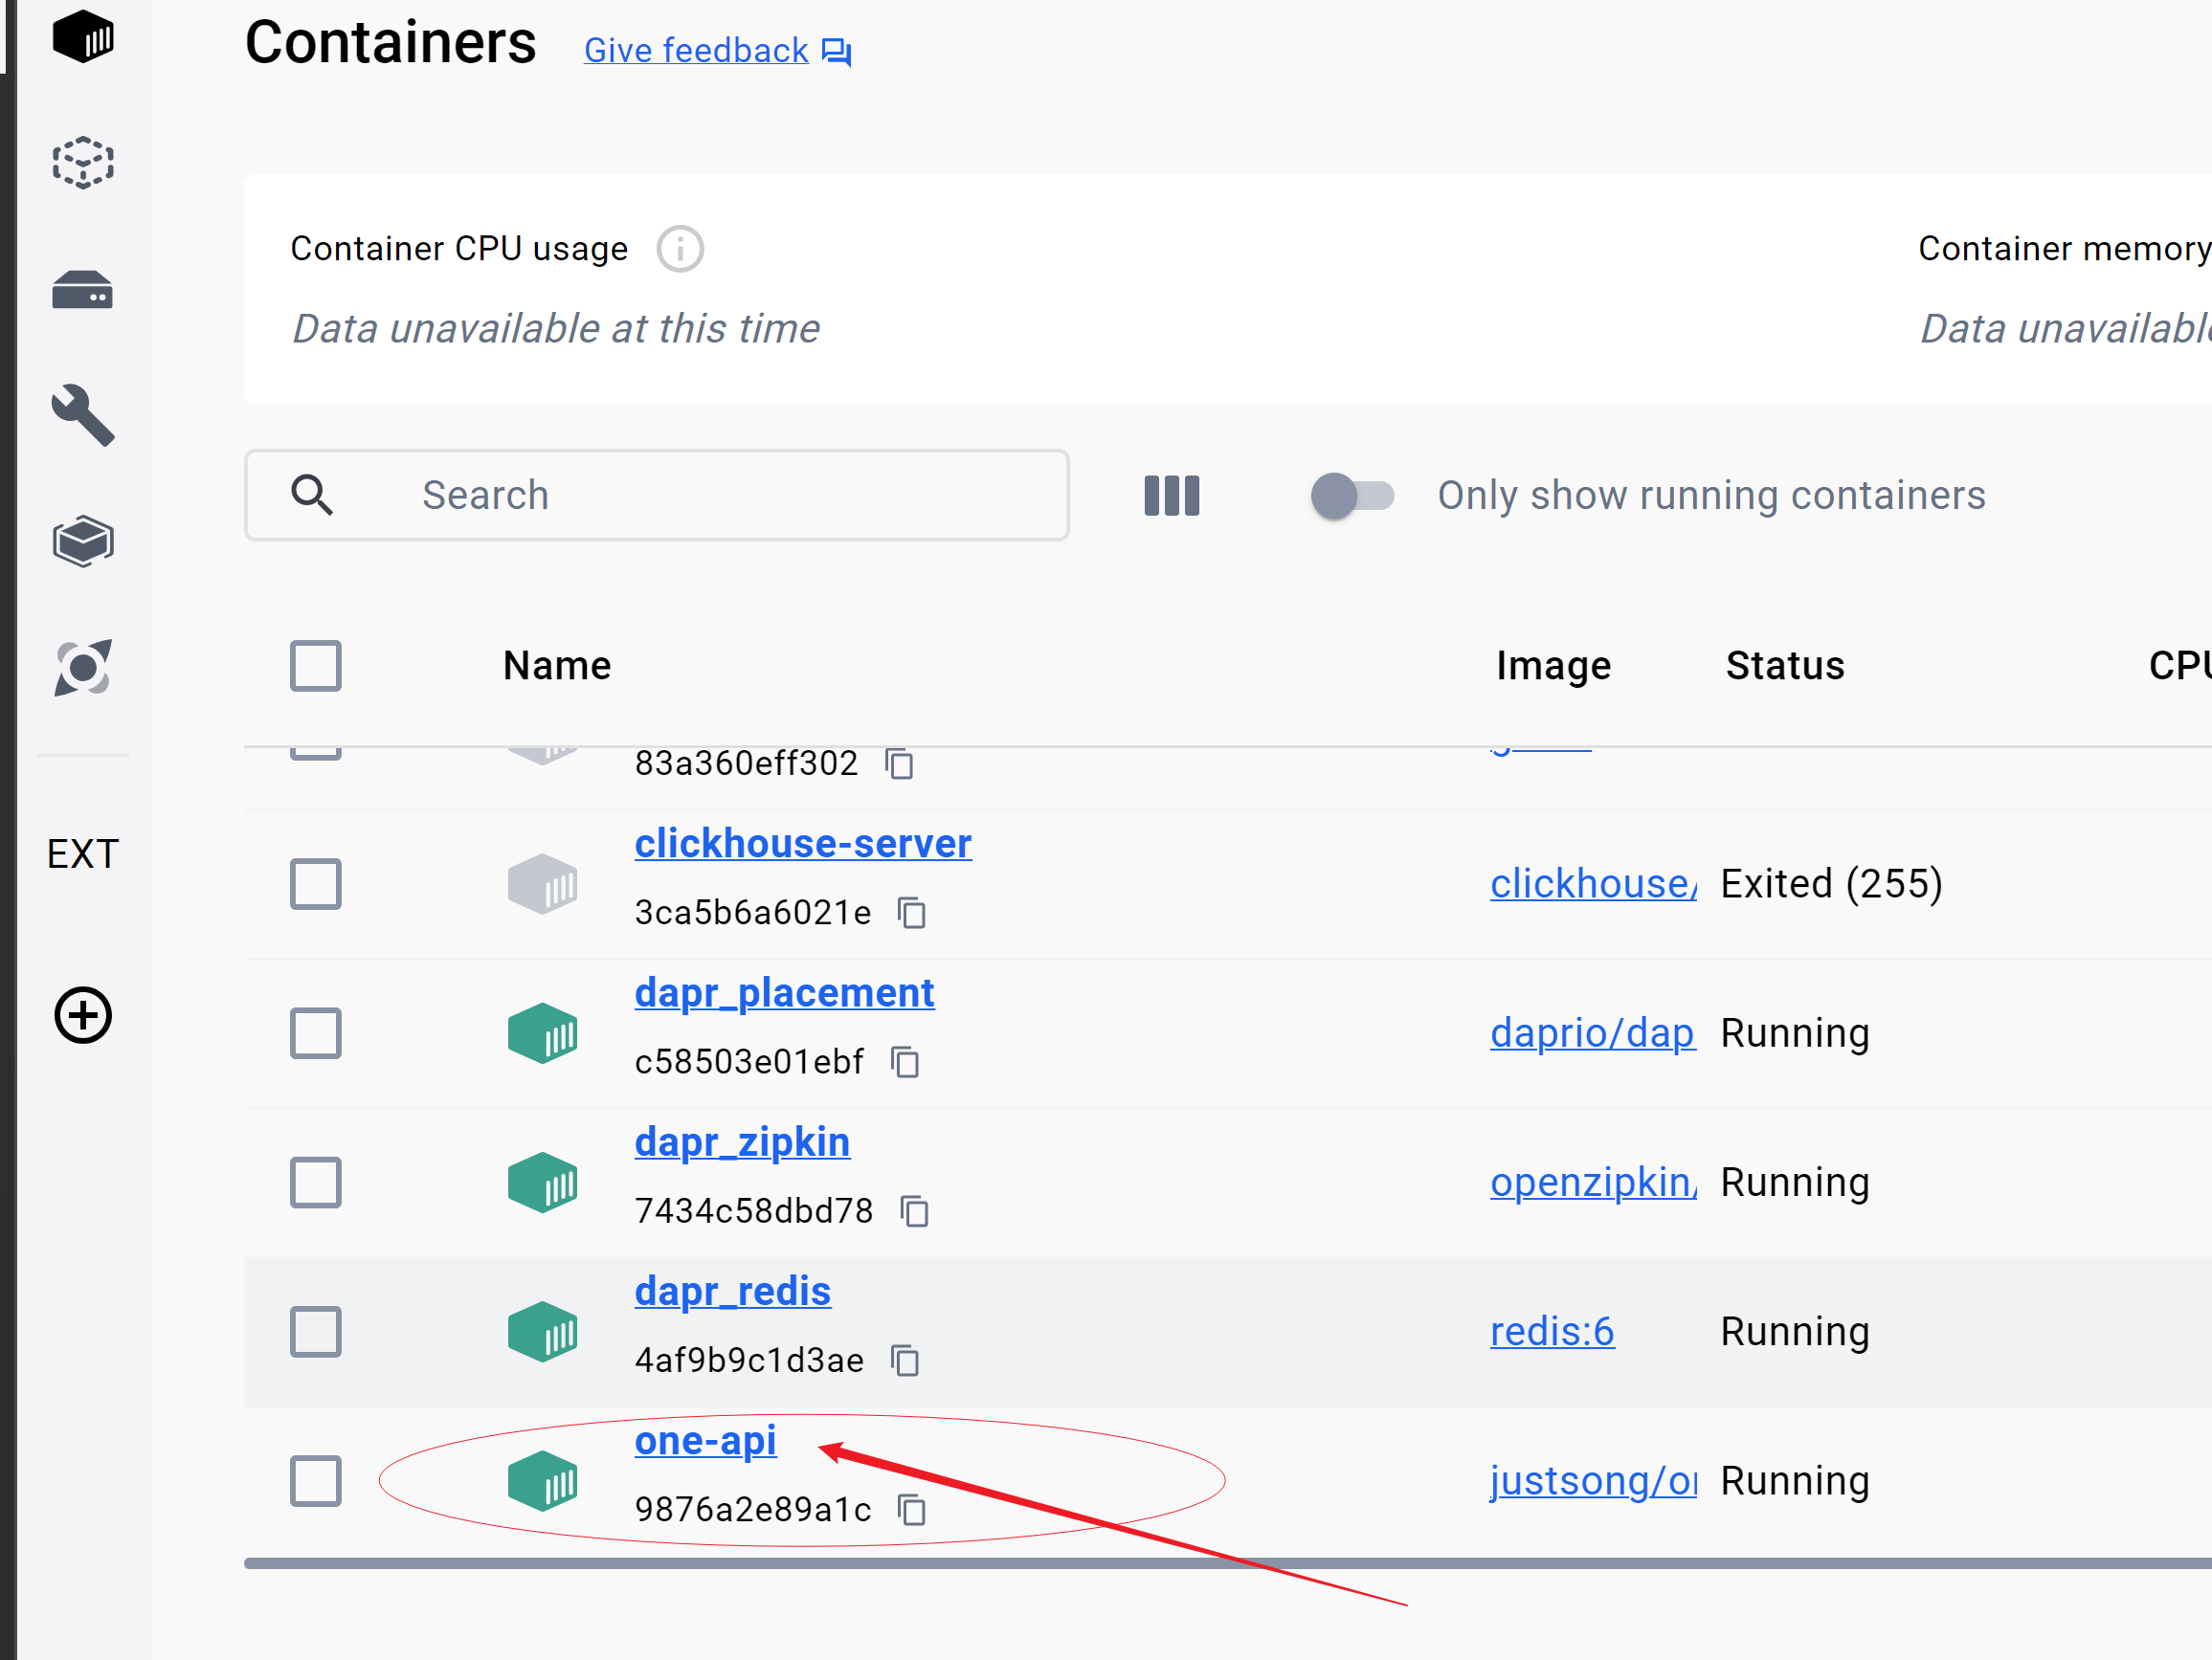
Task: Click the add extensions plus icon
Action: (x=83, y=1015)
